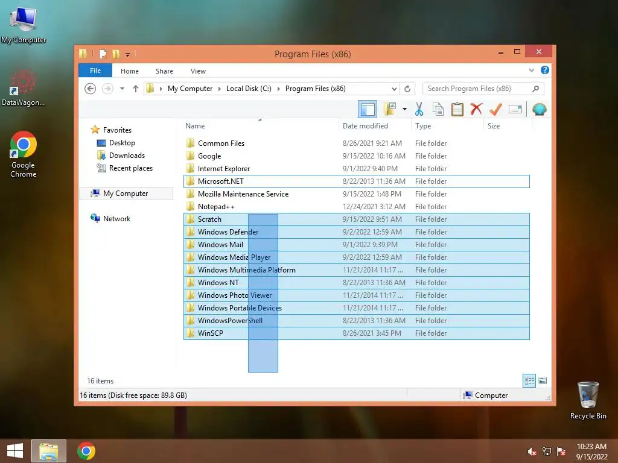Select the Notepad++ folder
618x463 pixels.
coord(356,207)
